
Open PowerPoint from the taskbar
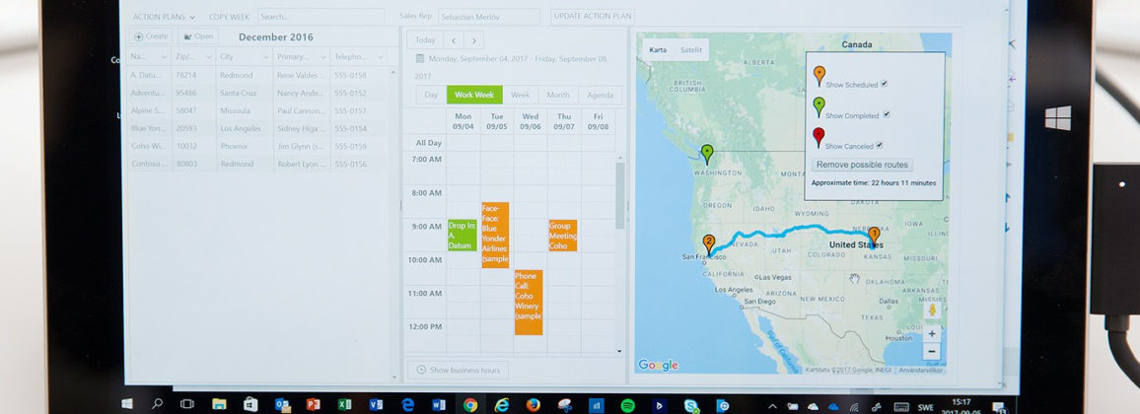click(x=314, y=404)
